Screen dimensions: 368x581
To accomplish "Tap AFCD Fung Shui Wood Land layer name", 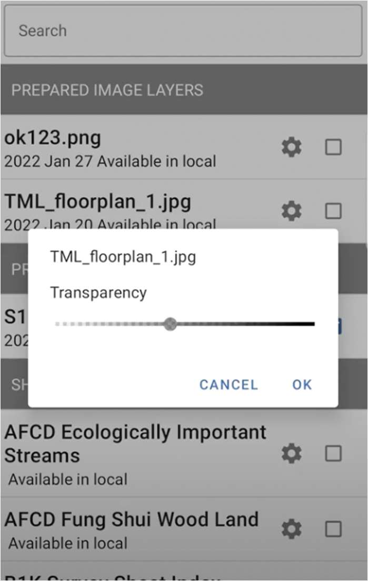I will coord(132,519).
